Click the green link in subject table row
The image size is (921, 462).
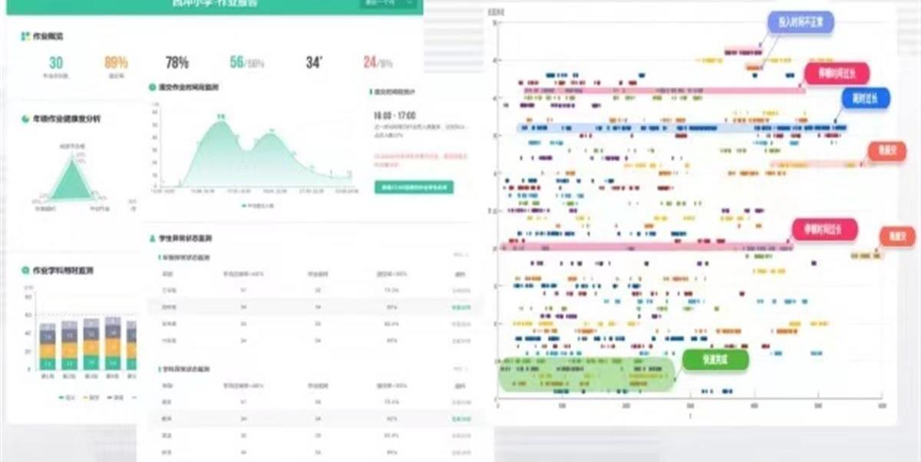460,420
